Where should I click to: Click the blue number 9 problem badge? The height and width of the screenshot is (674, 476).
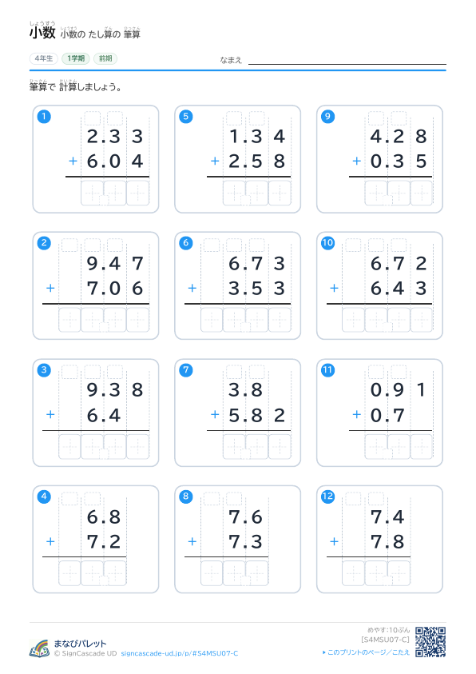(328, 117)
